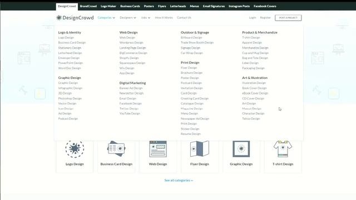Select Landing Page Design link
The width and height of the screenshot is (356, 200).
tap(133, 48)
